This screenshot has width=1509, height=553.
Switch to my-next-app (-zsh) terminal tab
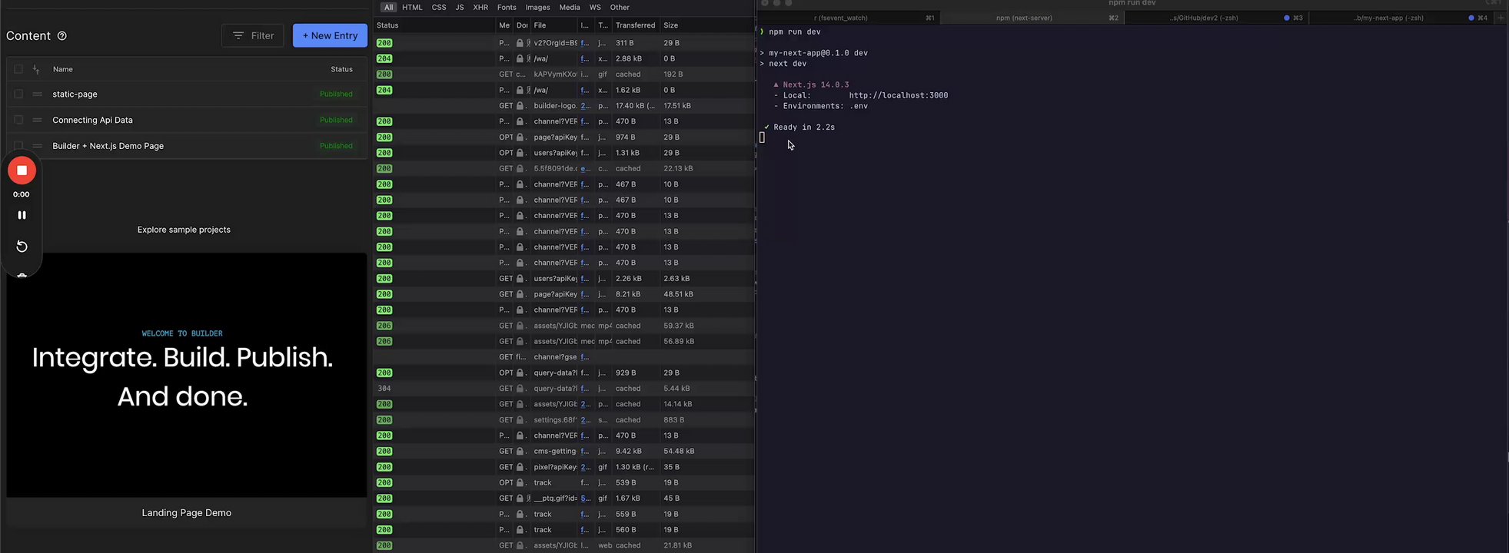[1401, 18]
